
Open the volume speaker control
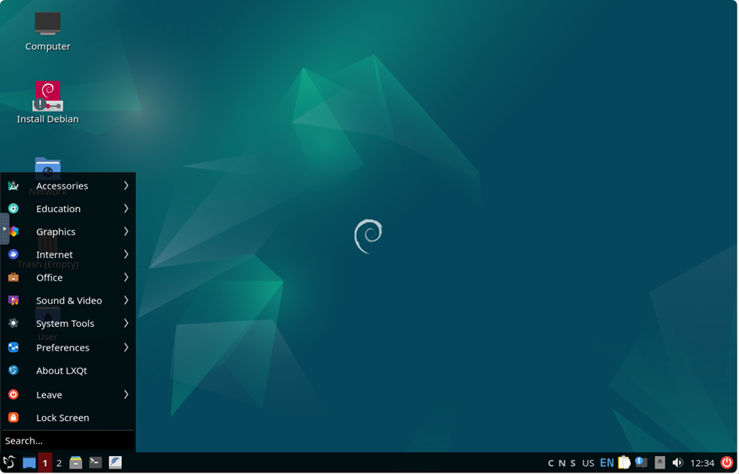(678, 463)
